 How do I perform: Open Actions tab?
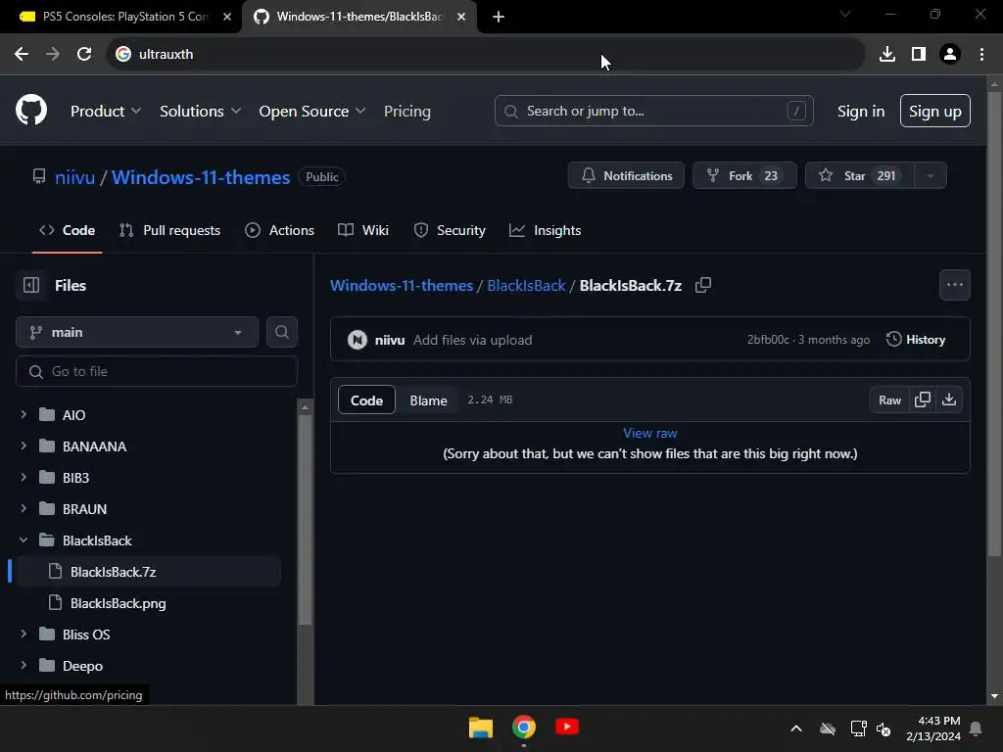tap(279, 230)
